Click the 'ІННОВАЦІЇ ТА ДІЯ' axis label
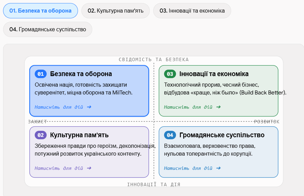This screenshot has width=304, height=196. click(x=154, y=184)
